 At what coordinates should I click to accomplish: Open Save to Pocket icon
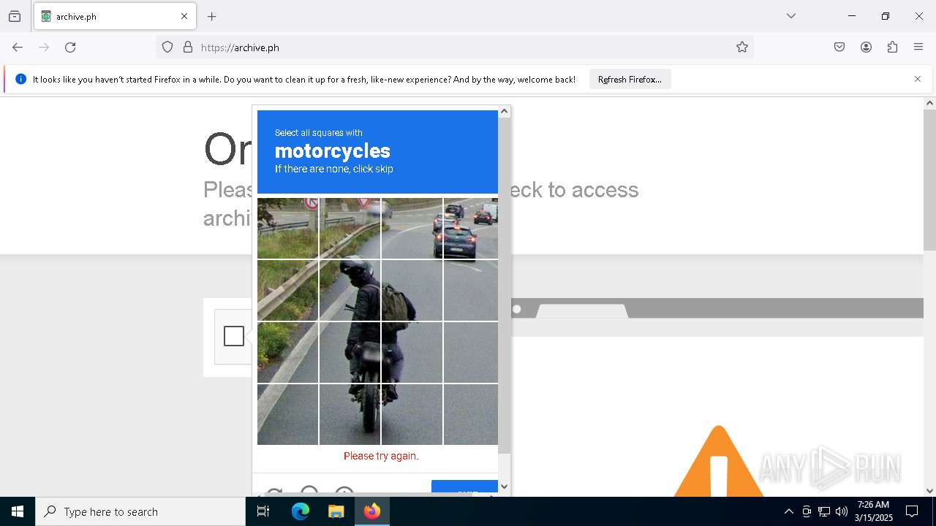pyautogui.click(x=839, y=47)
